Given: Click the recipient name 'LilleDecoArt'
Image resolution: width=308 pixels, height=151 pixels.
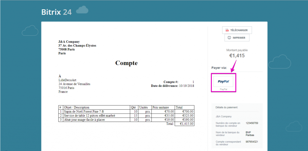Looking at the screenshot, I should (67, 80).
